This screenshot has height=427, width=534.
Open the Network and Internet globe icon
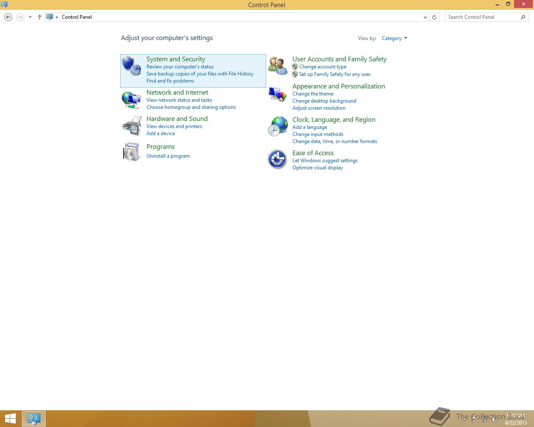click(x=131, y=100)
